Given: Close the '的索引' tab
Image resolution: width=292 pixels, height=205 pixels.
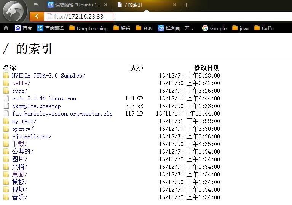Looking at the screenshot, I should coord(174,5).
